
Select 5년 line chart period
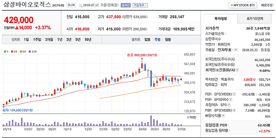click(78, 39)
